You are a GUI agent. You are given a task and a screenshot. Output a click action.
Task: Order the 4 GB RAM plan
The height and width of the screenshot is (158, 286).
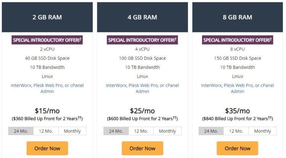143,148
